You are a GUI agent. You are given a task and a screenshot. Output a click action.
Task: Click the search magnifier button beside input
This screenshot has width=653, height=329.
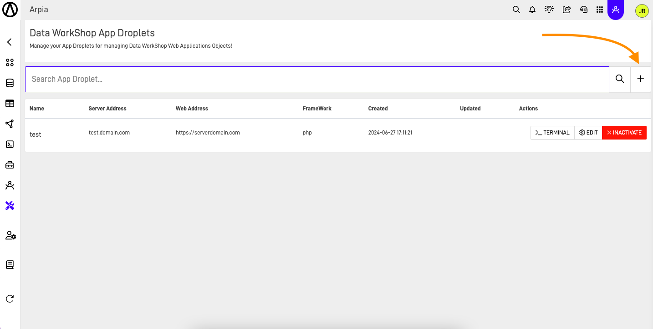[x=620, y=79]
